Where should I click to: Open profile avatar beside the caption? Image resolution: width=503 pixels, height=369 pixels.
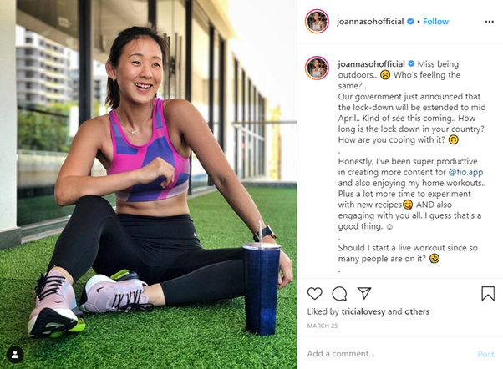[317, 68]
